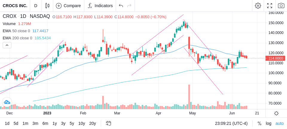Open the candlestick chart style selector
This screenshot has height=129, width=287.
pos(47,6)
